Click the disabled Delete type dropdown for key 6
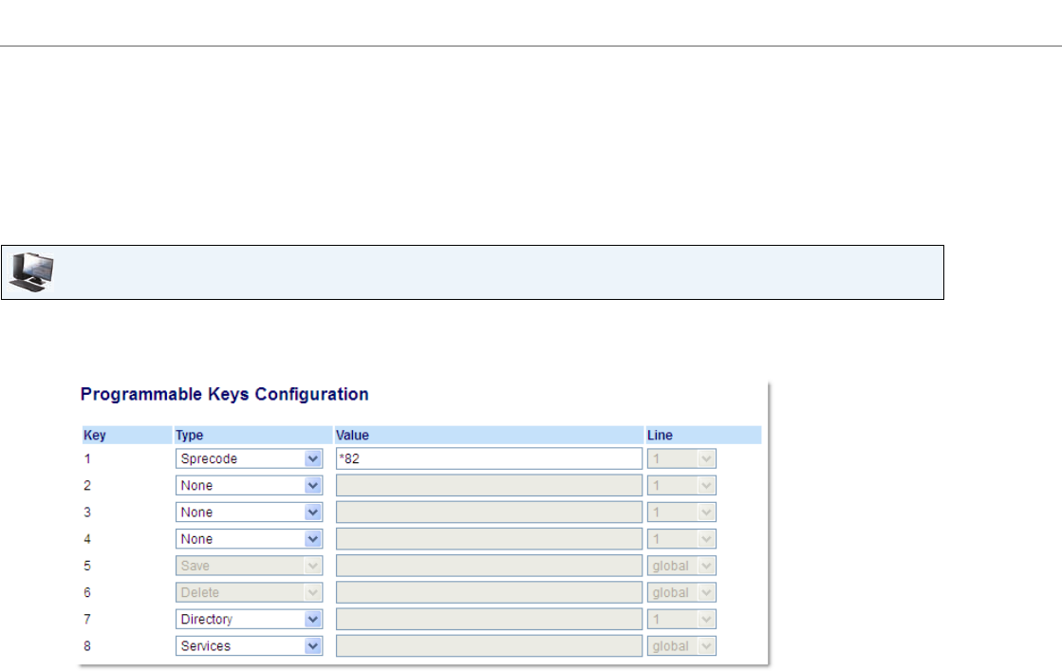 (249, 592)
